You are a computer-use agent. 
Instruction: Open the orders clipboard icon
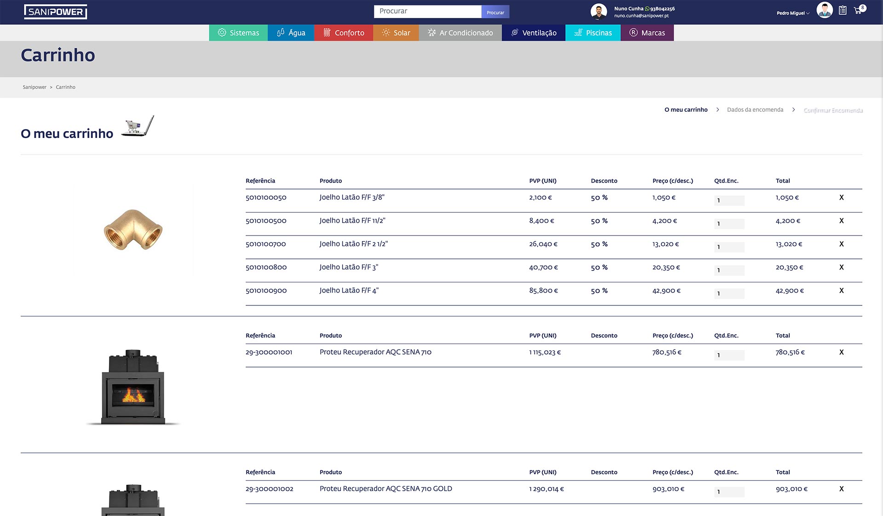843,10
